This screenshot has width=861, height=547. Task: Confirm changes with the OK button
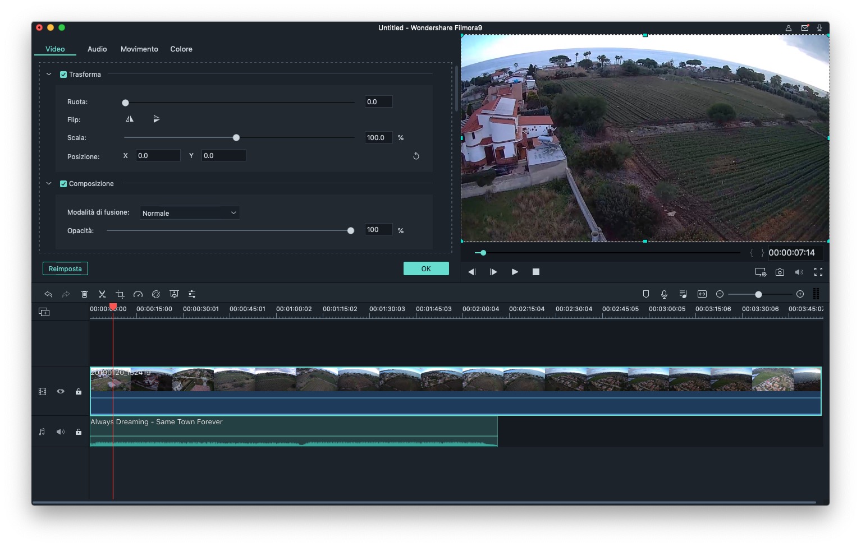click(425, 268)
